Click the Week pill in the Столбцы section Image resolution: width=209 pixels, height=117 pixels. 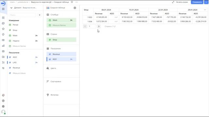(x=61, y=20)
